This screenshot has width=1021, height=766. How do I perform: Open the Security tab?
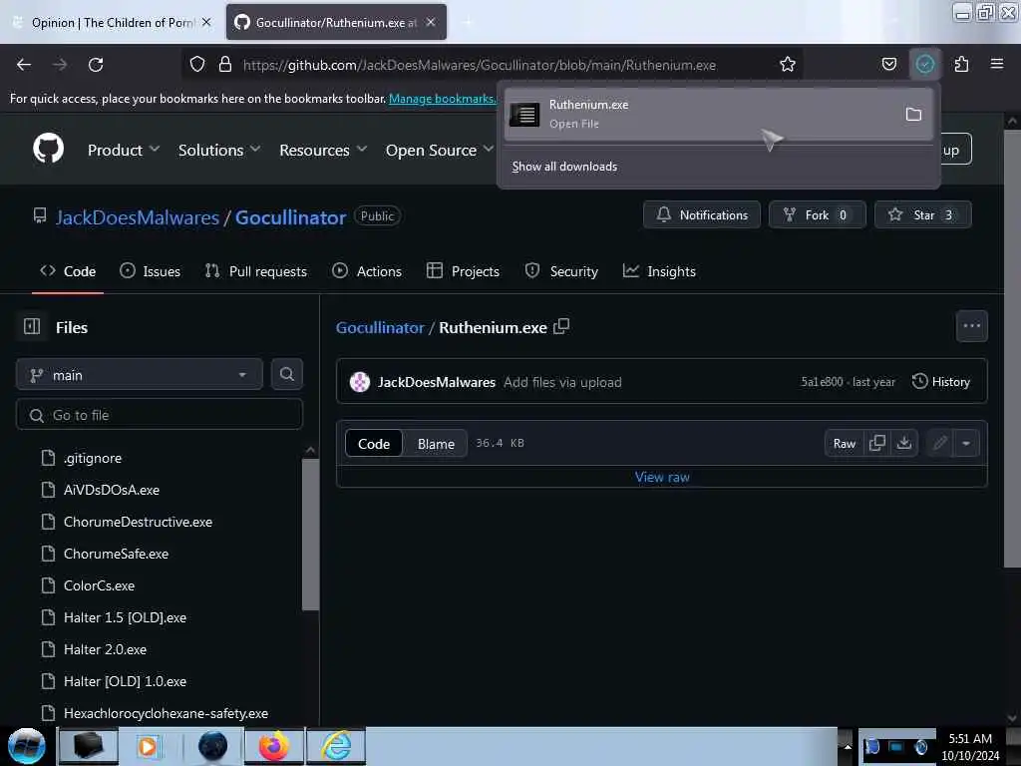(x=561, y=271)
